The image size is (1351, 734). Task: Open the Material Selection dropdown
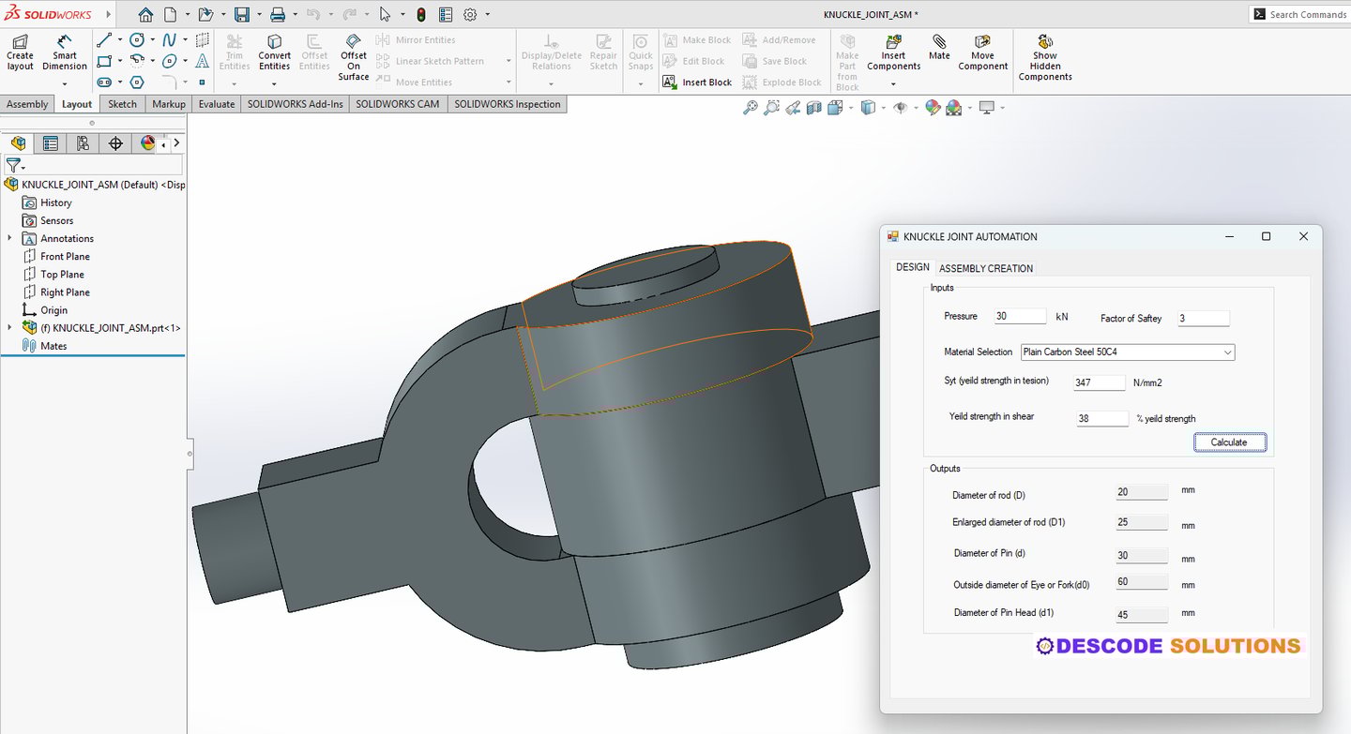(x=1126, y=352)
